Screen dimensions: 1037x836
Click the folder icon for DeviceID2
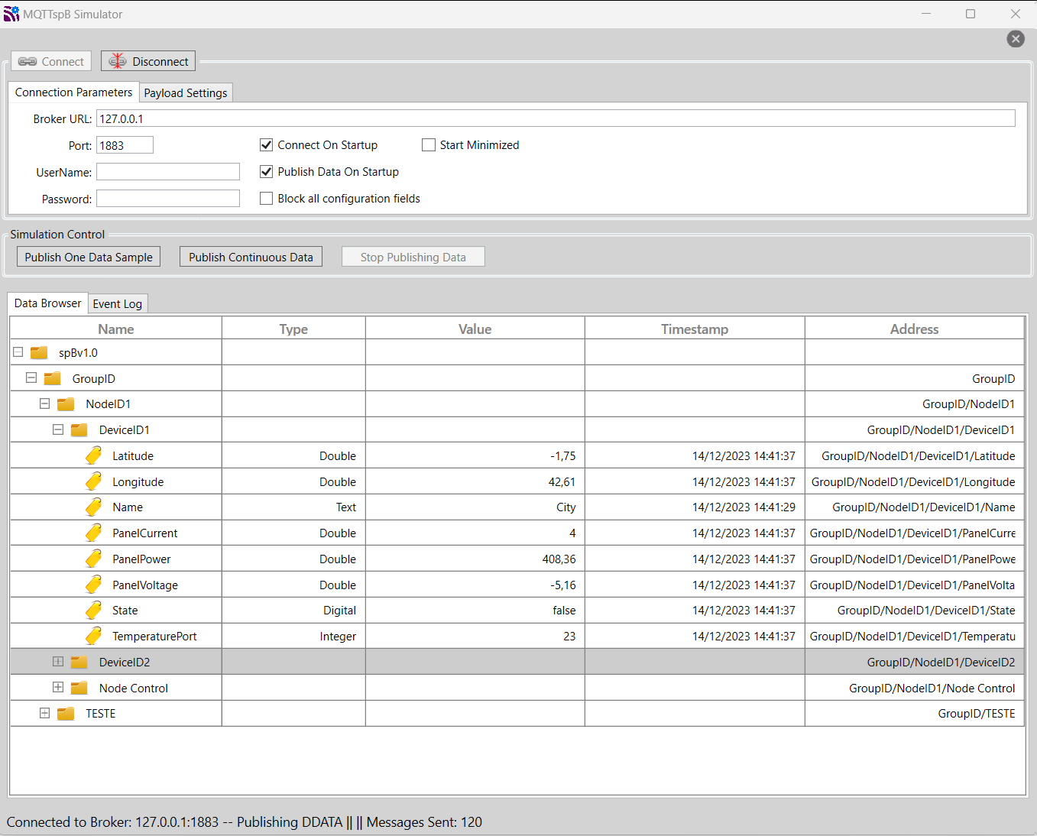tap(79, 662)
